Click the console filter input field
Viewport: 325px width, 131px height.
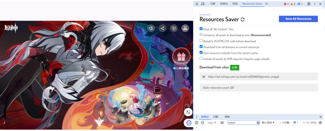pos(244,123)
